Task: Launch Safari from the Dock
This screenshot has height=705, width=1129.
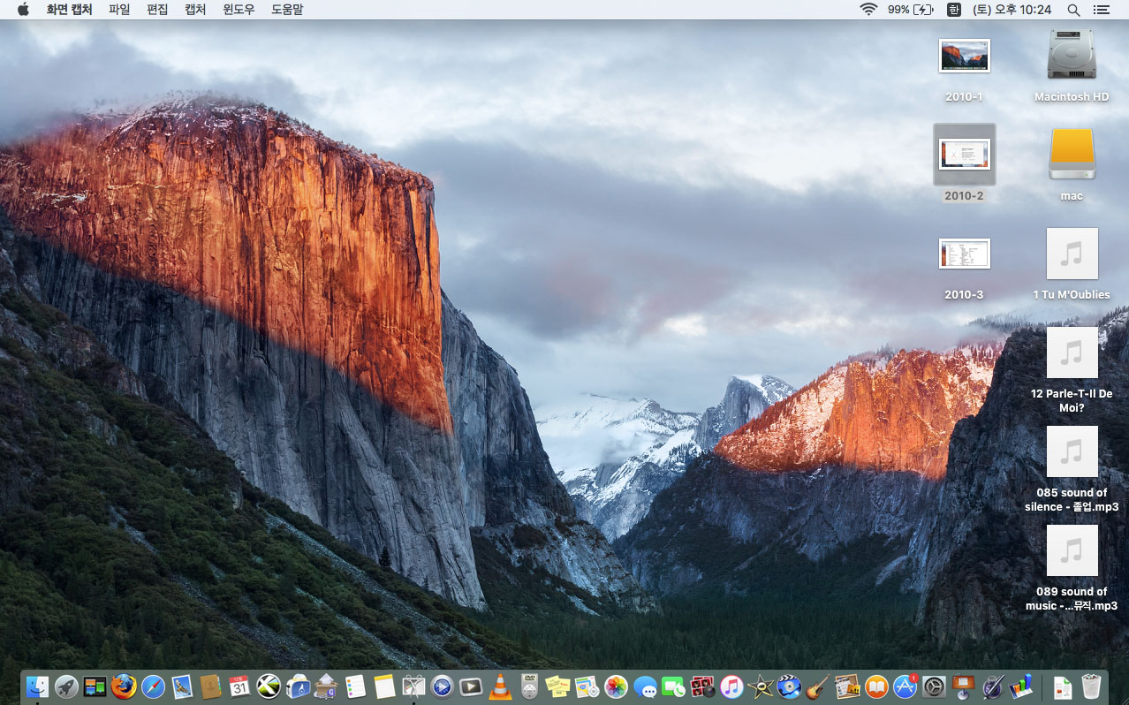Action: (x=153, y=686)
